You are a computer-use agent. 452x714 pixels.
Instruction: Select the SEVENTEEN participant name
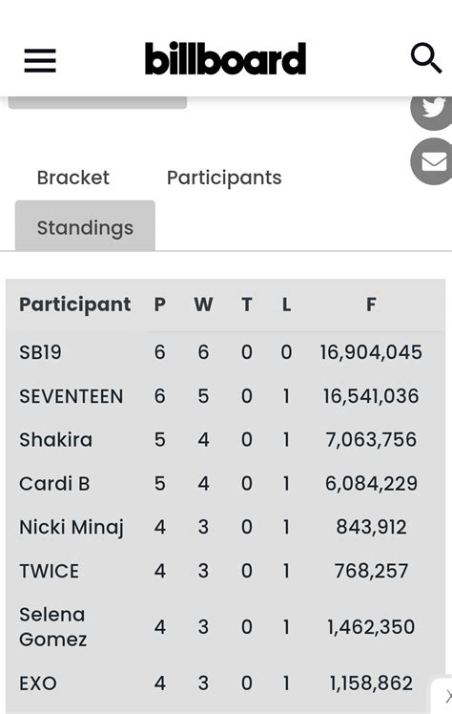(71, 396)
